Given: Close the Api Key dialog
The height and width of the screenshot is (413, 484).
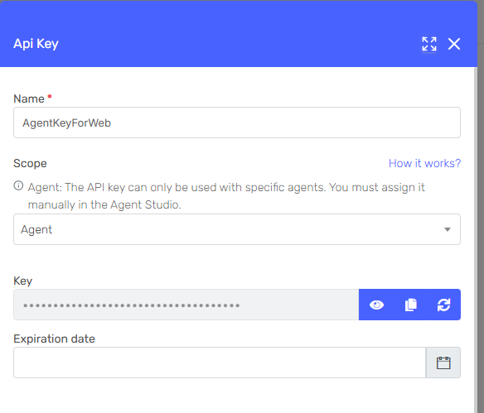Looking at the screenshot, I should [x=454, y=44].
